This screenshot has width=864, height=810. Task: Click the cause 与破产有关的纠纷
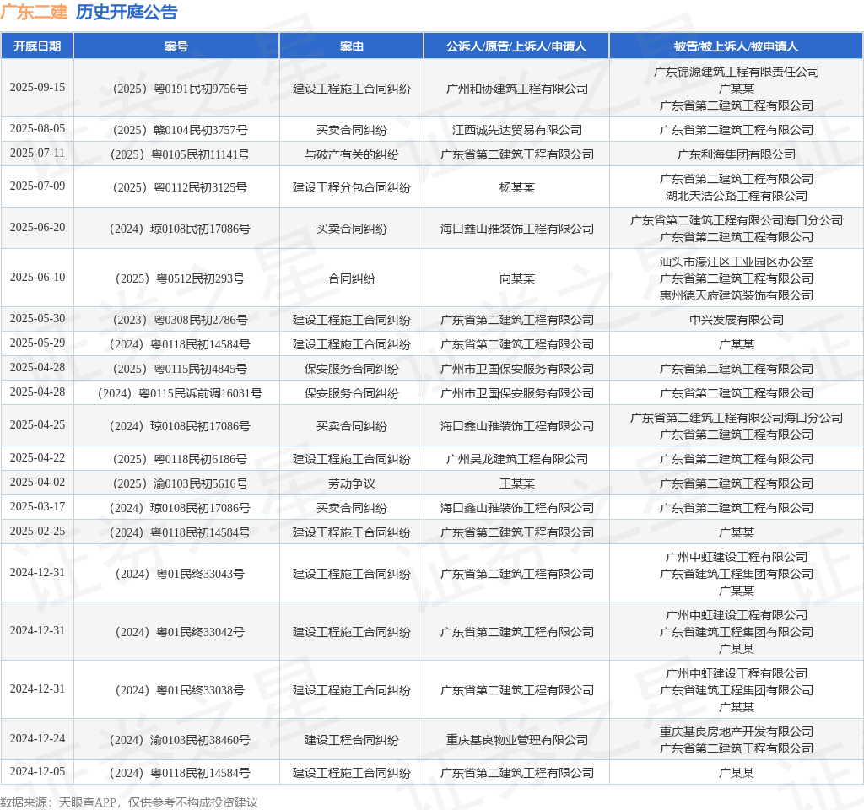pyautogui.click(x=352, y=154)
